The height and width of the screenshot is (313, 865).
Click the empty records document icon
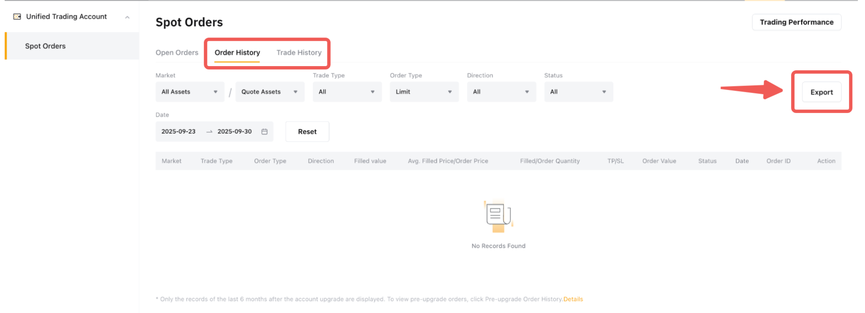tap(498, 216)
